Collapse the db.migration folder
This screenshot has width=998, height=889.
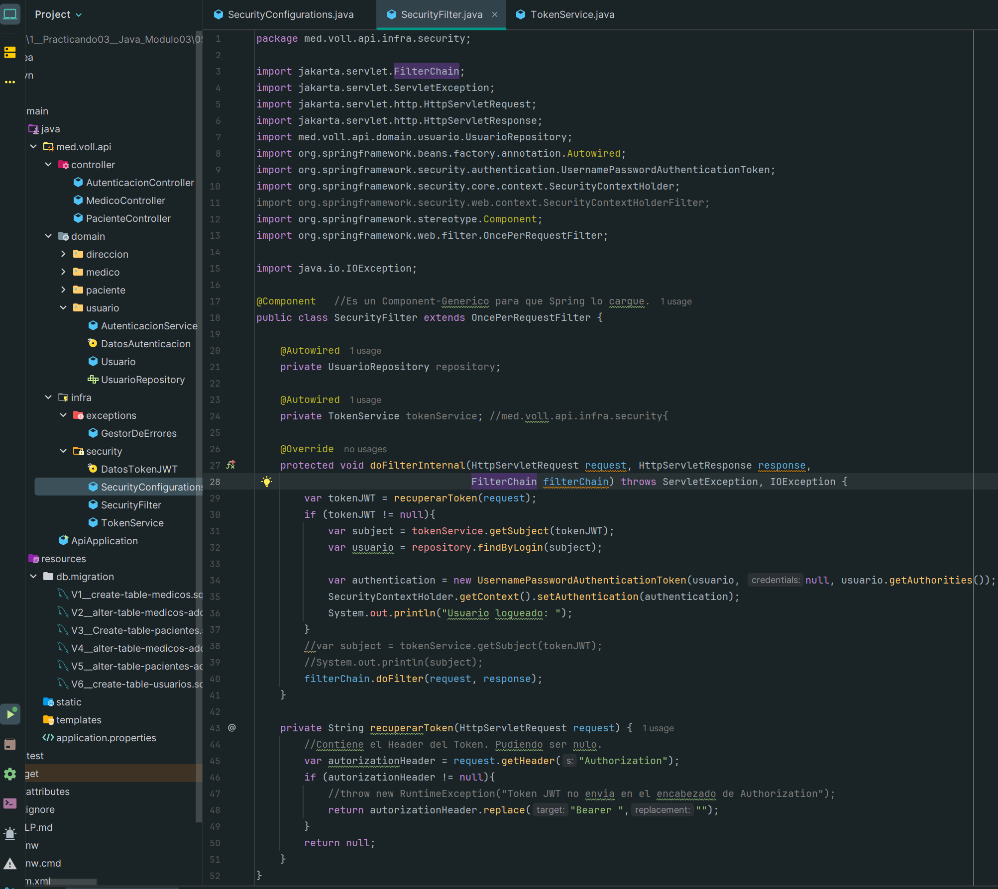[x=33, y=577]
